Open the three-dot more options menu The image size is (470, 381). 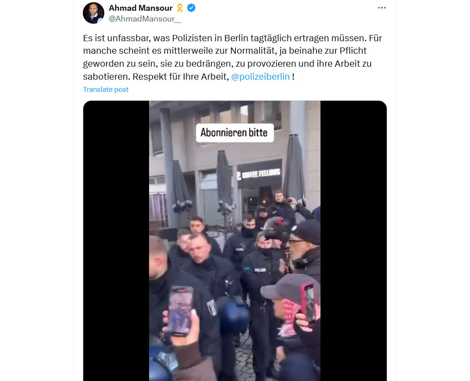coord(381,8)
